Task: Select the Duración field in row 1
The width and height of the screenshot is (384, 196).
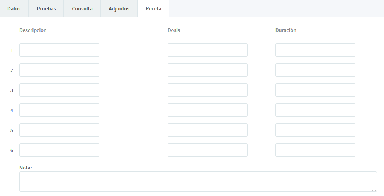Action: [315, 50]
